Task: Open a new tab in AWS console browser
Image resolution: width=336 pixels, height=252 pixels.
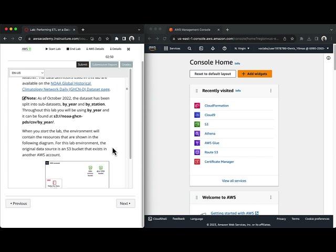Action: coord(227,30)
